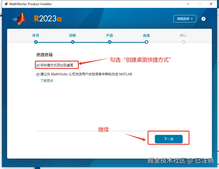Toggle the MathWorks user experience checkbox
The height and width of the screenshot is (169, 219).
[x=38, y=74]
